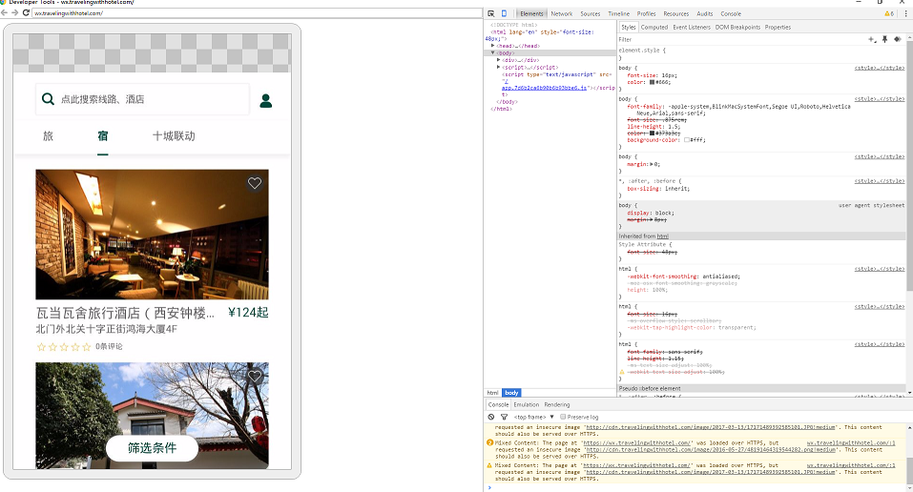Clear the console log icon
Image resolution: width=913 pixels, height=492 pixels.
click(x=491, y=417)
